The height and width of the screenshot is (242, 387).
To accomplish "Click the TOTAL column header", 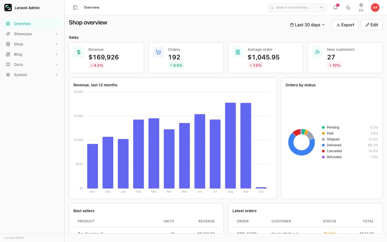I will (x=368, y=221).
